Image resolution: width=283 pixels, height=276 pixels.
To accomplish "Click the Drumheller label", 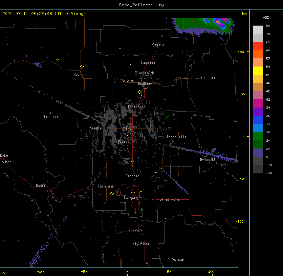I will click(x=209, y=160).
